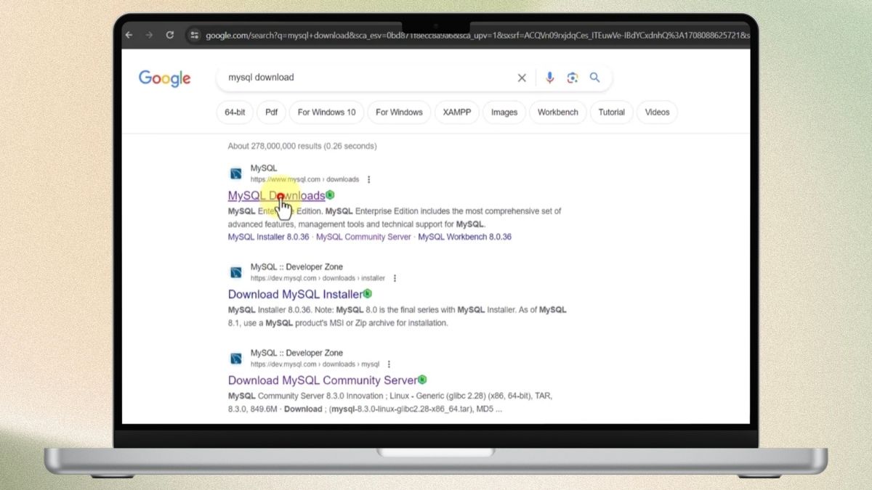Open three-dot menu for downloads installer result
The height and width of the screenshot is (490, 872).
pyautogui.click(x=395, y=278)
